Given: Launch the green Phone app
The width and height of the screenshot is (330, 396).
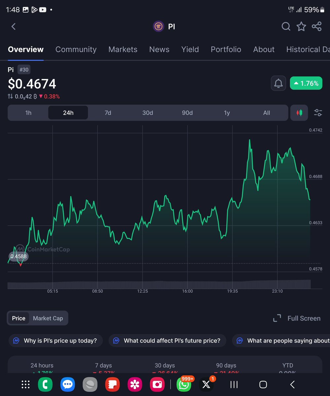Looking at the screenshot, I should 45,384.
